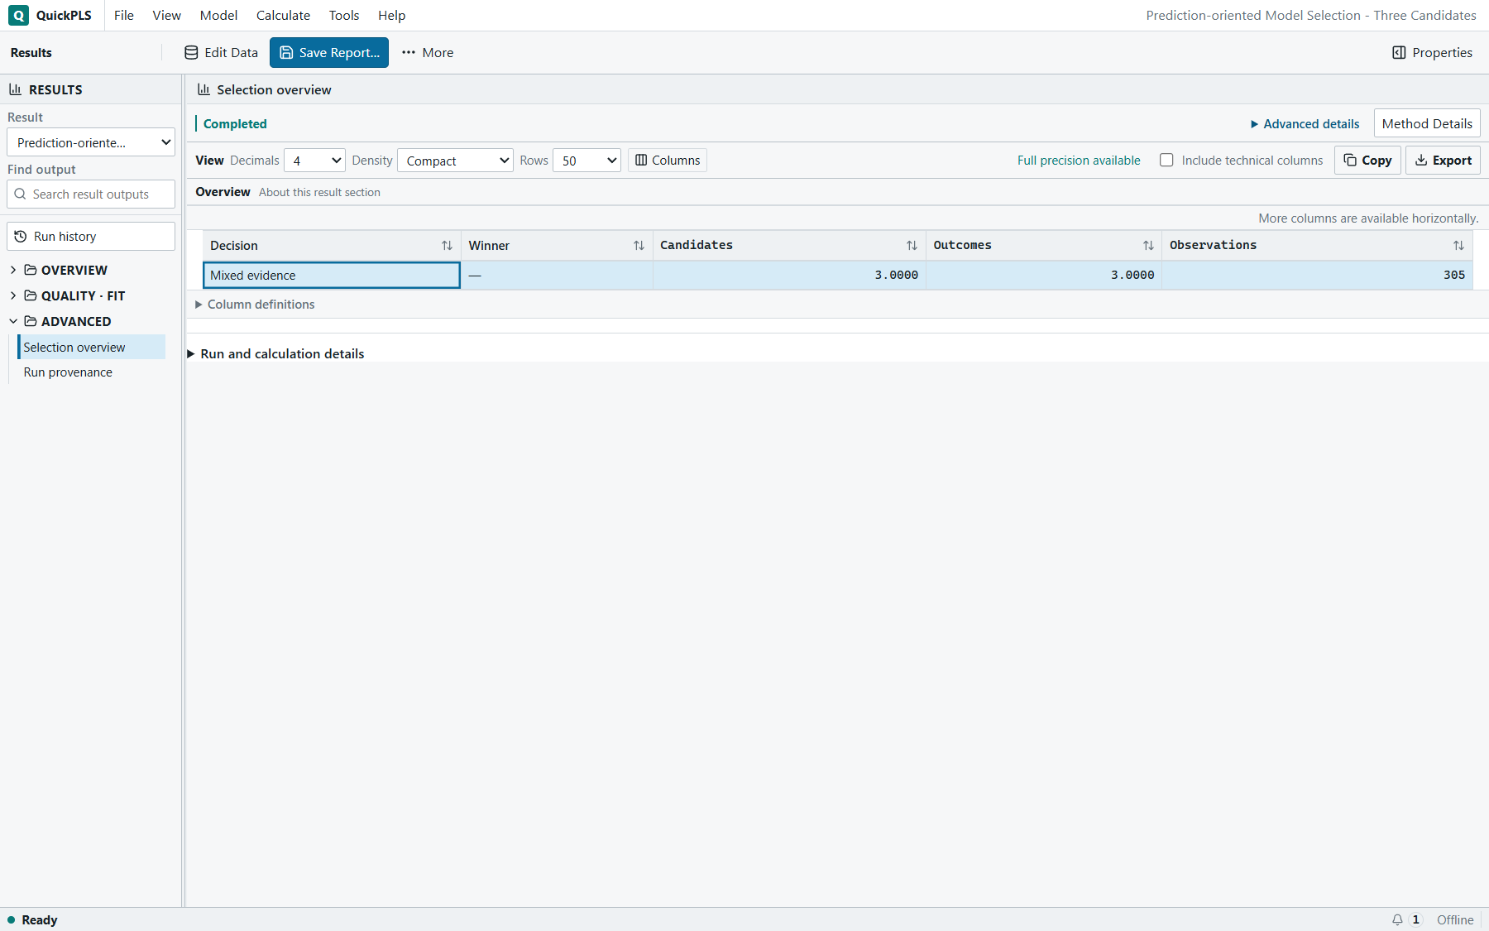1489x931 pixels.
Task: Click the notification bell icon
Action: [x=1397, y=919]
